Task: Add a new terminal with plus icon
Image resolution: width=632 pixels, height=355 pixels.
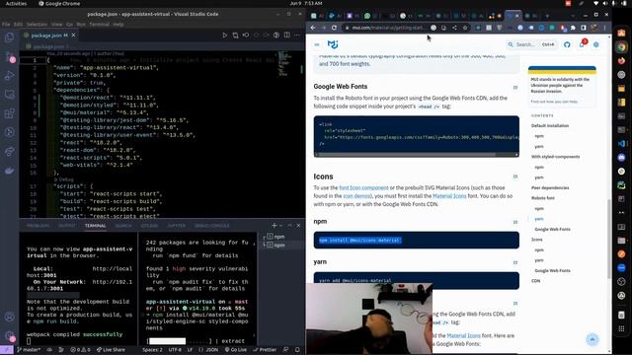Action: [275, 226]
